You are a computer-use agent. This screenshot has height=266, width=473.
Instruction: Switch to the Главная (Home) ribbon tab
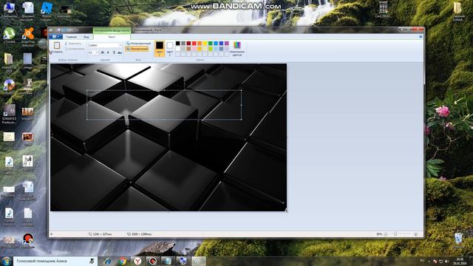click(72, 37)
